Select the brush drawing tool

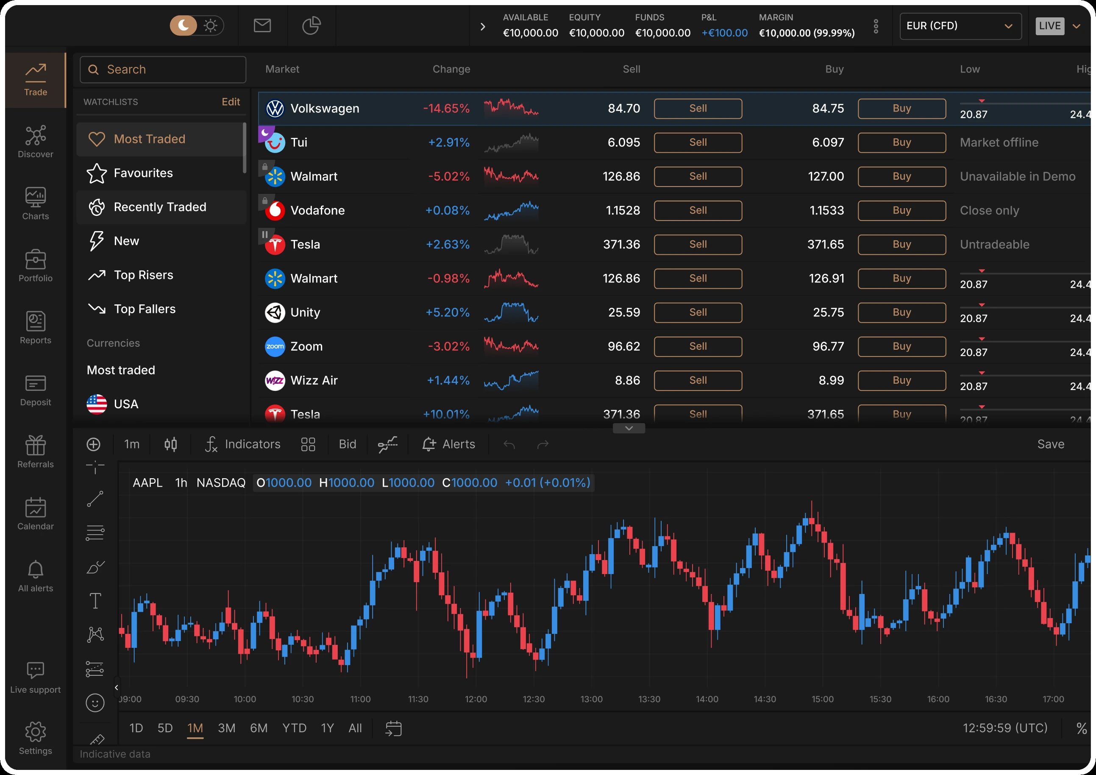click(x=95, y=567)
